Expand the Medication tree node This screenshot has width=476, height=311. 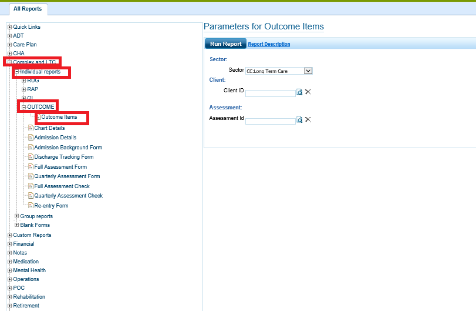point(9,262)
